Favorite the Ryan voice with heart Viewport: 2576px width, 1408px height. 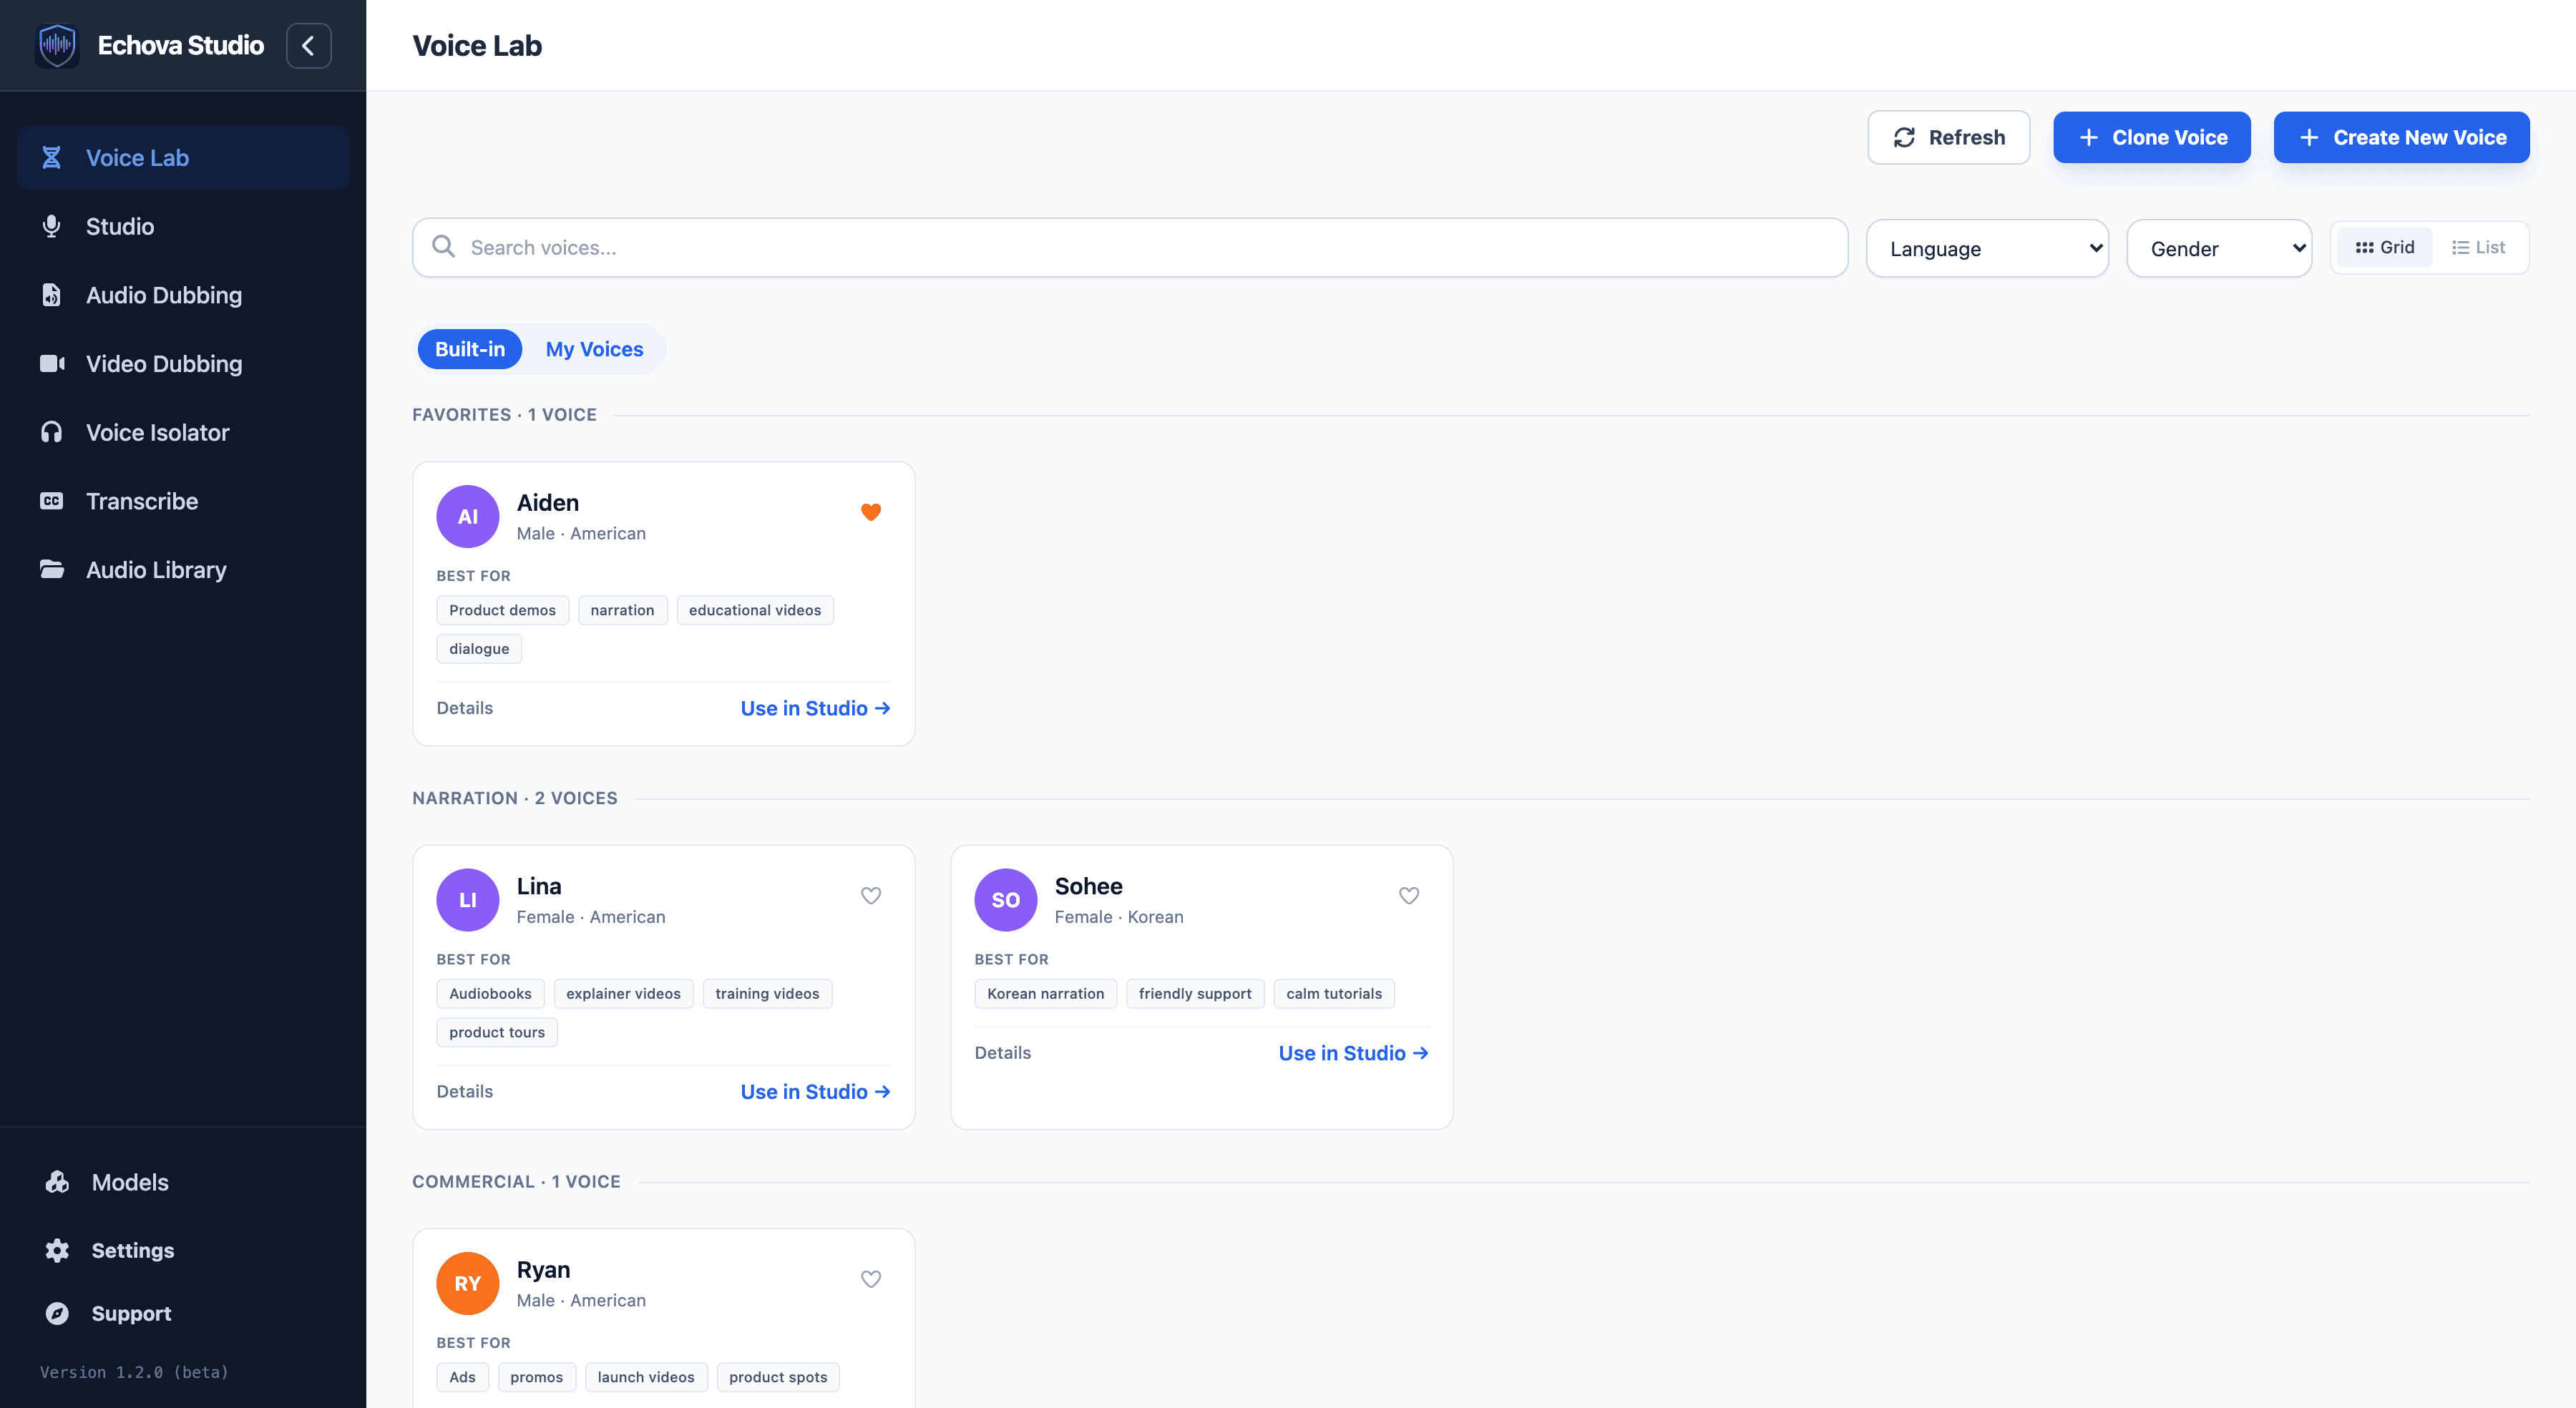pos(871,1279)
